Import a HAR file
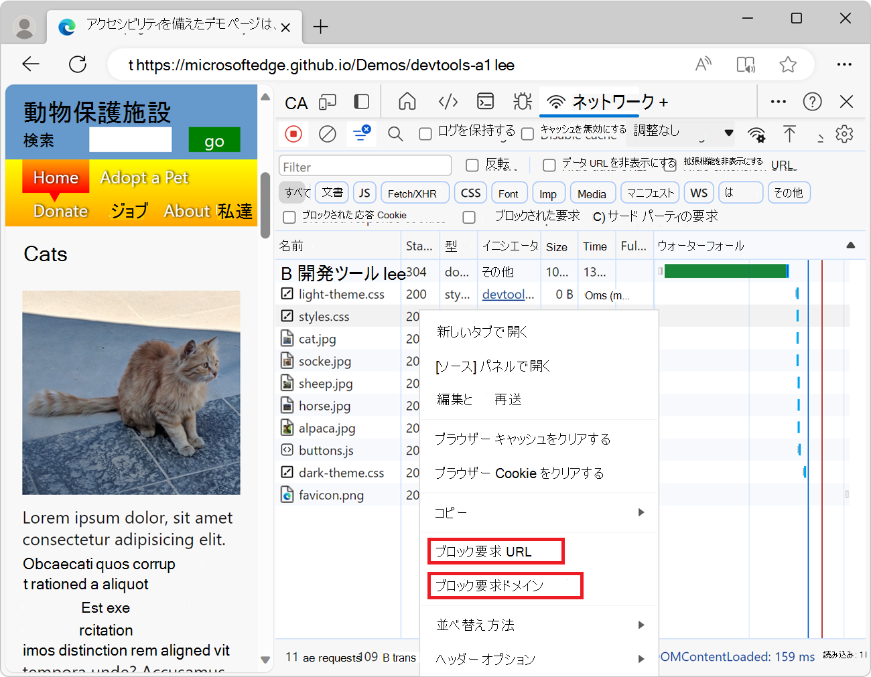Screen dimensions: 871x677 click(790, 134)
